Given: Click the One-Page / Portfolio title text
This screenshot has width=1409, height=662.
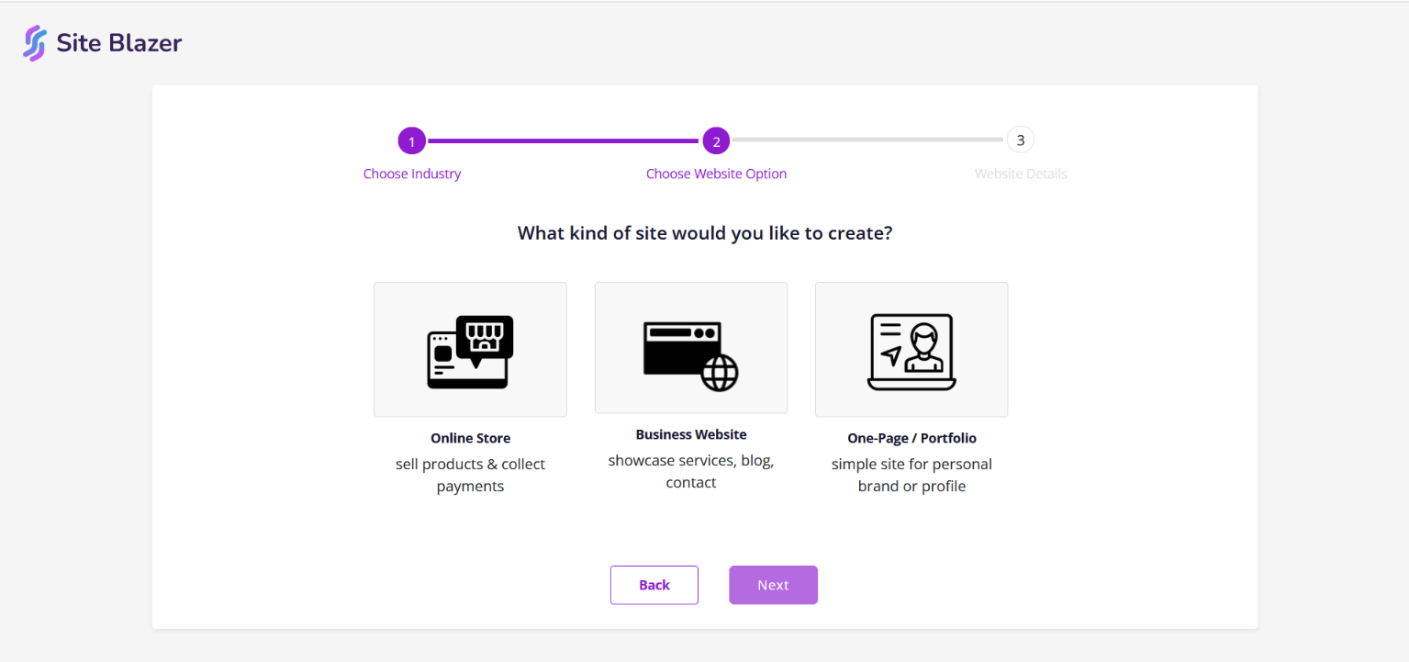Looking at the screenshot, I should point(911,439).
